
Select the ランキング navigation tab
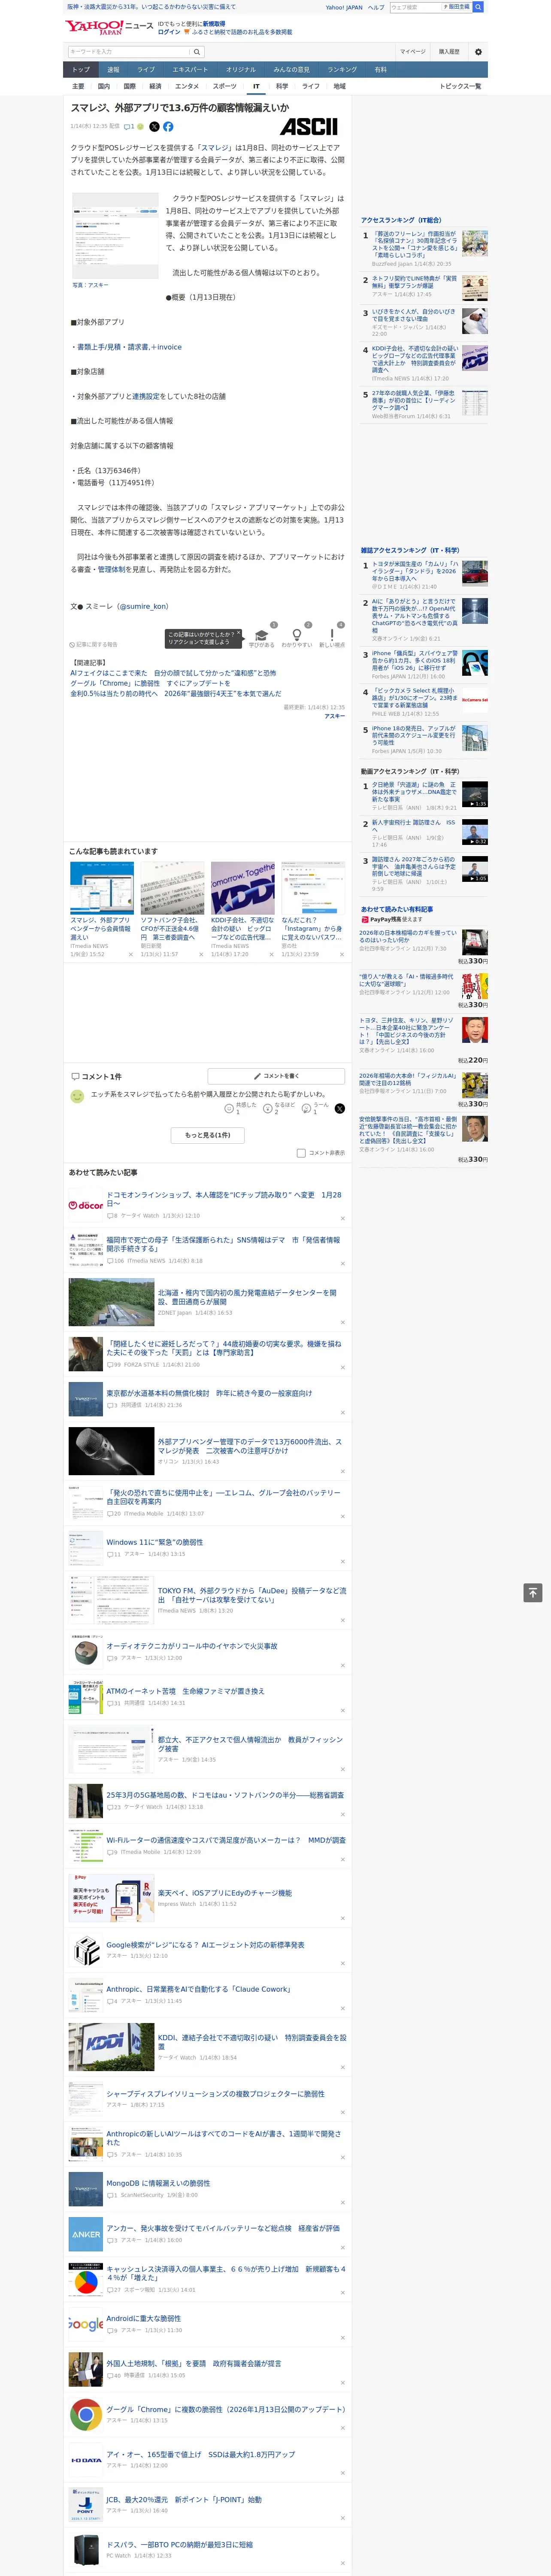pos(342,70)
